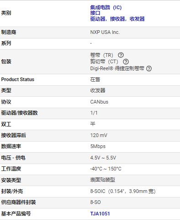Click the help icon beside Digi-Reel 得捷定制卷带
The height and width of the screenshot is (220, 180).
tap(149, 68)
